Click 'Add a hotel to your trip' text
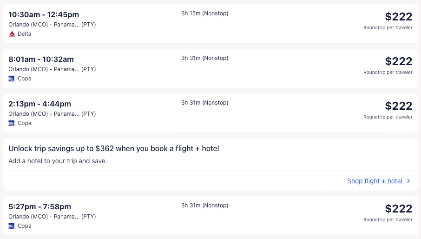This screenshot has height=239, width=421. click(x=58, y=161)
